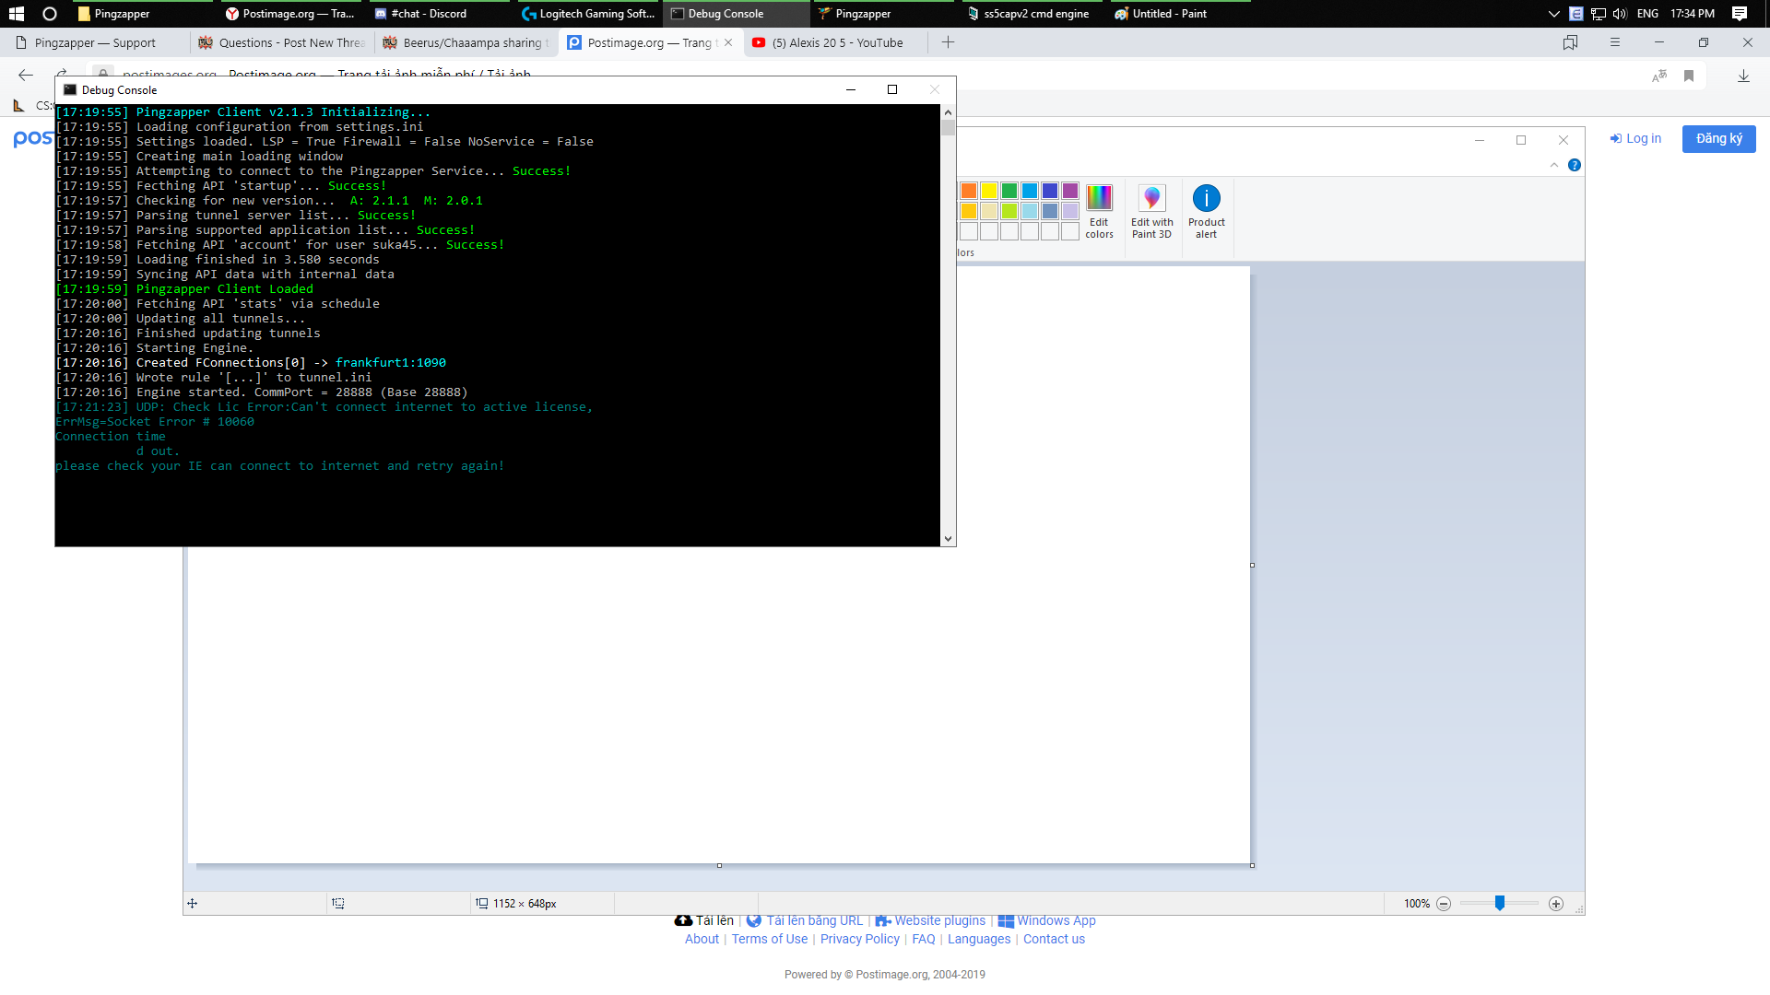This screenshot has height=995, width=1770.
Task: Select the turquoise blue swatch
Action: click(1030, 191)
